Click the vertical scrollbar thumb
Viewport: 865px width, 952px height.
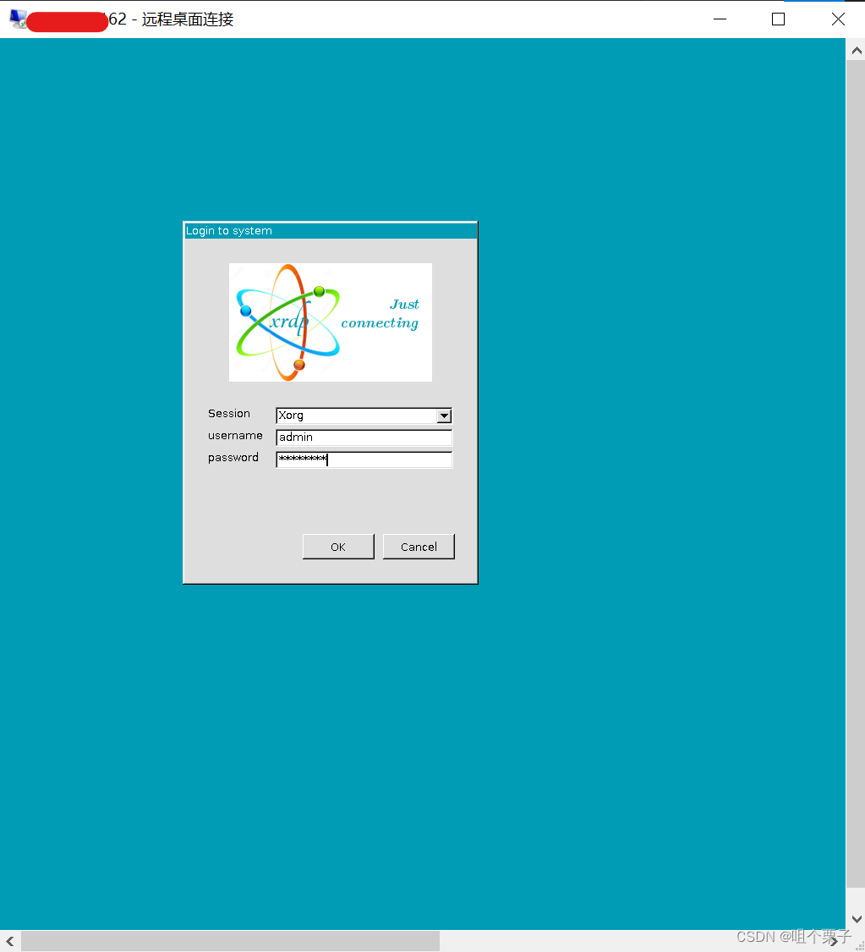click(857, 474)
